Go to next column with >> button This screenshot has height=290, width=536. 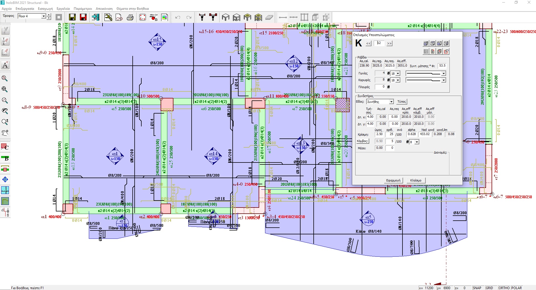[389, 43]
